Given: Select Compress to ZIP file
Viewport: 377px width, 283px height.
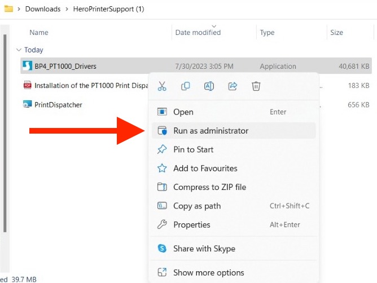Looking at the screenshot, I should tap(209, 187).
